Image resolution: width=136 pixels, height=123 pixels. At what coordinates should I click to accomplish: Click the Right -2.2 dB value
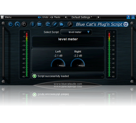coord(78,56)
